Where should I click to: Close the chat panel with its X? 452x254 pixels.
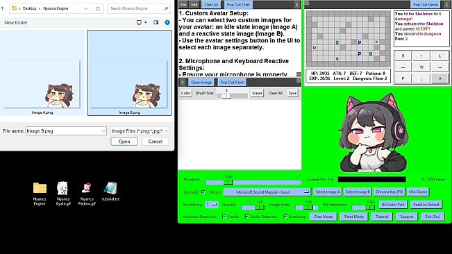296,5
